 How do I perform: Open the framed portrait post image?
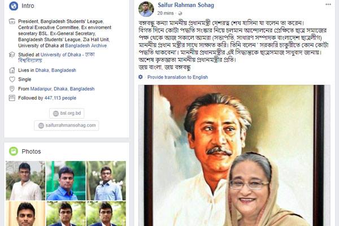click(x=234, y=155)
